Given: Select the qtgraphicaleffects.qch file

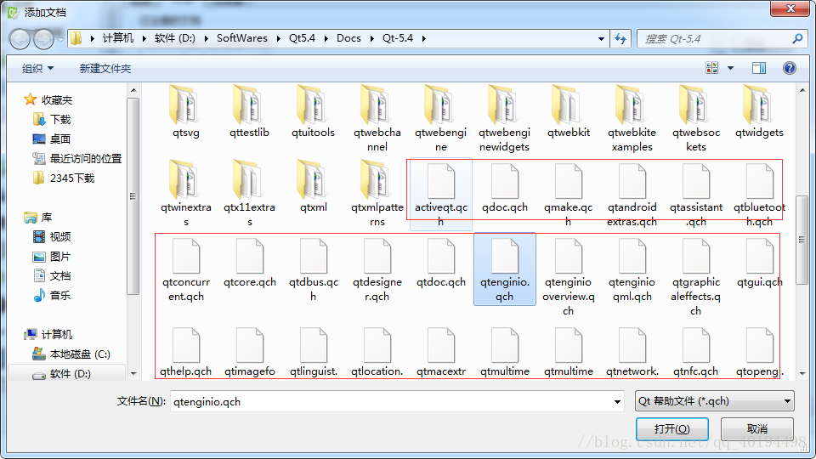Looking at the screenshot, I should (x=696, y=275).
